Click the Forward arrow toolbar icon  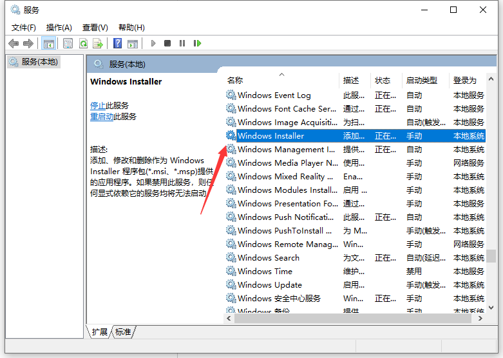28,43
